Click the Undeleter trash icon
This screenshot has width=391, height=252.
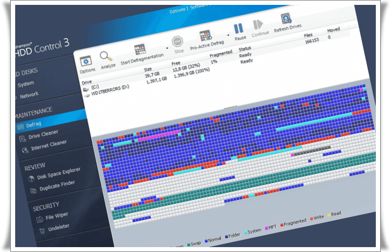point(42,231)
